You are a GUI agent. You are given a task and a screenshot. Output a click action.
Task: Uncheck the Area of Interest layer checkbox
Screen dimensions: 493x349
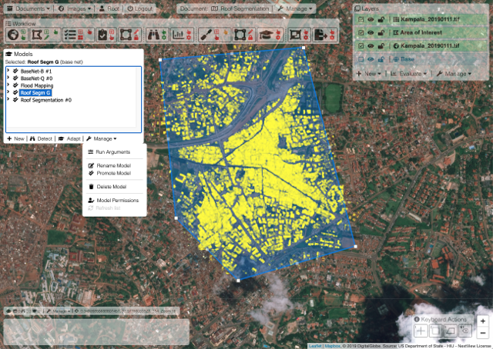click(361, 33)
